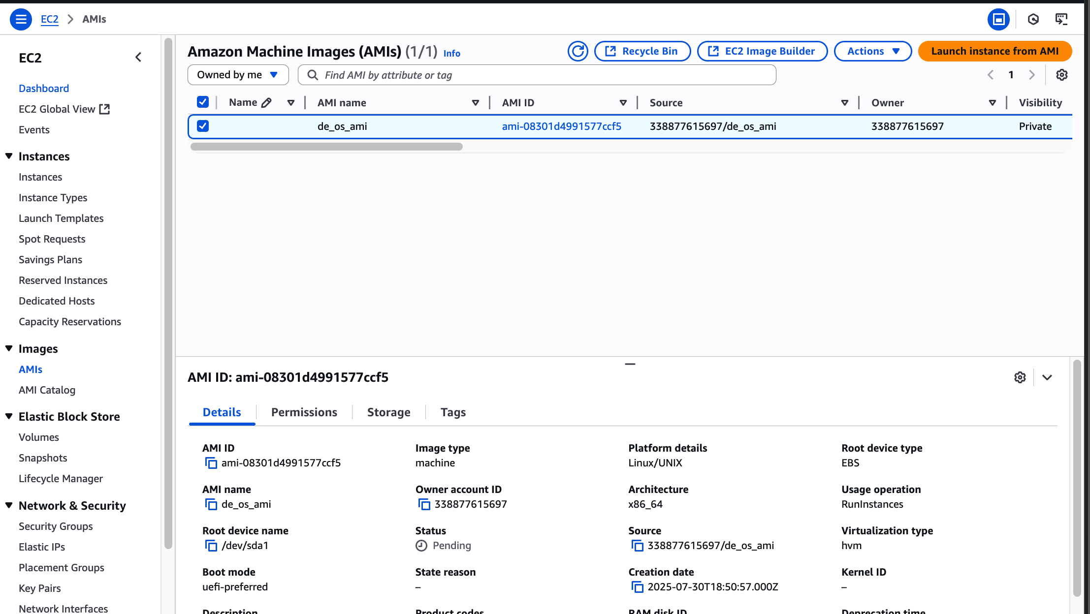Copy the Owner account ID value
This screenshot has width=1090, height=614.
click(x=424, y=504)
